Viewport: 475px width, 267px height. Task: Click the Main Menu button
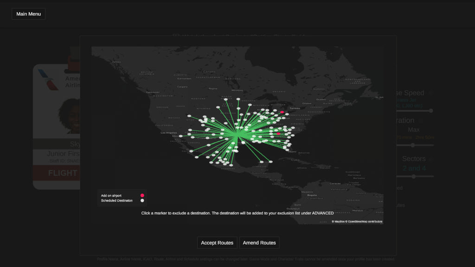[x=28, y=14]
